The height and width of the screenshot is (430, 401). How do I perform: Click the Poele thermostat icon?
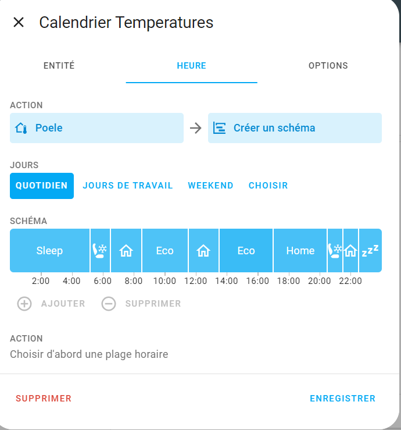[22, 128]
